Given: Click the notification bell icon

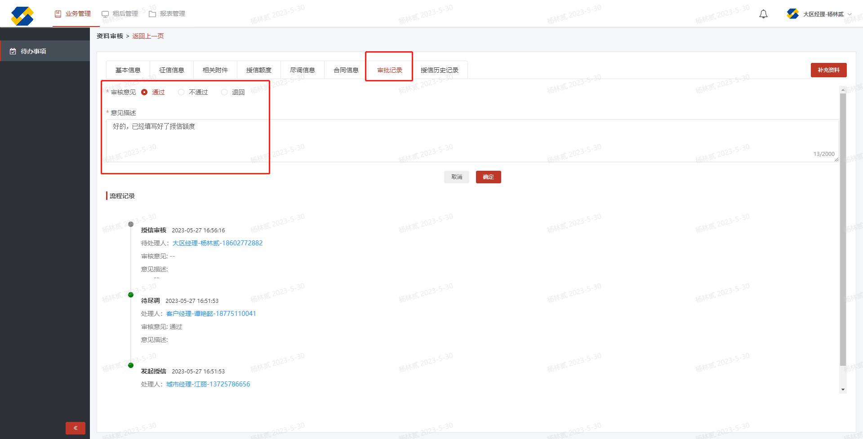Looking at the screenshot, I should pos(763,14).
